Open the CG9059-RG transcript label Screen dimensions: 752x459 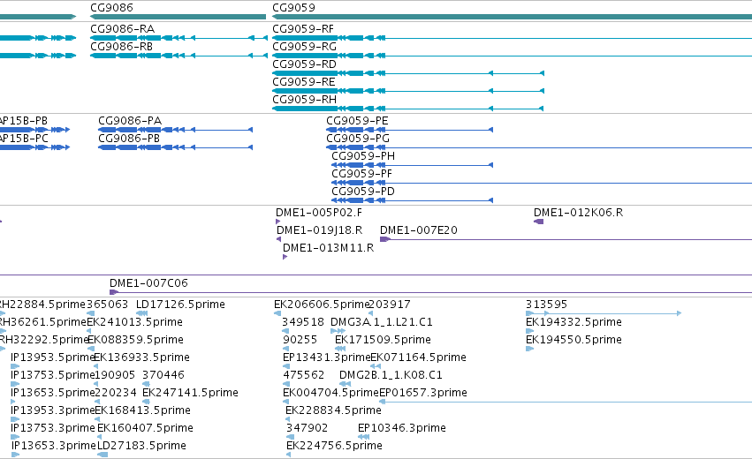[305, 47]
